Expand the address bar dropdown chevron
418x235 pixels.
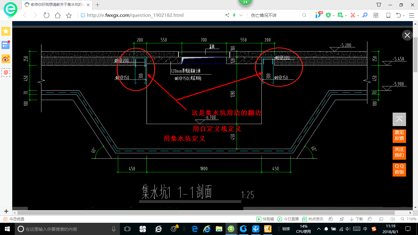click(241, 15)
